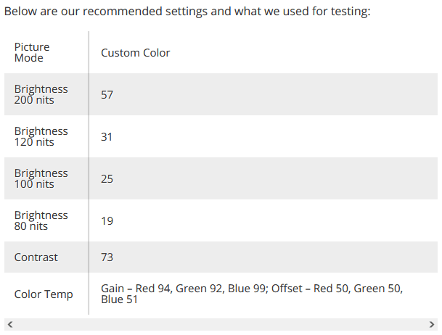Click the value 25 in the table
The height and width of the screenshot is (335, 442).
point(107,179)
